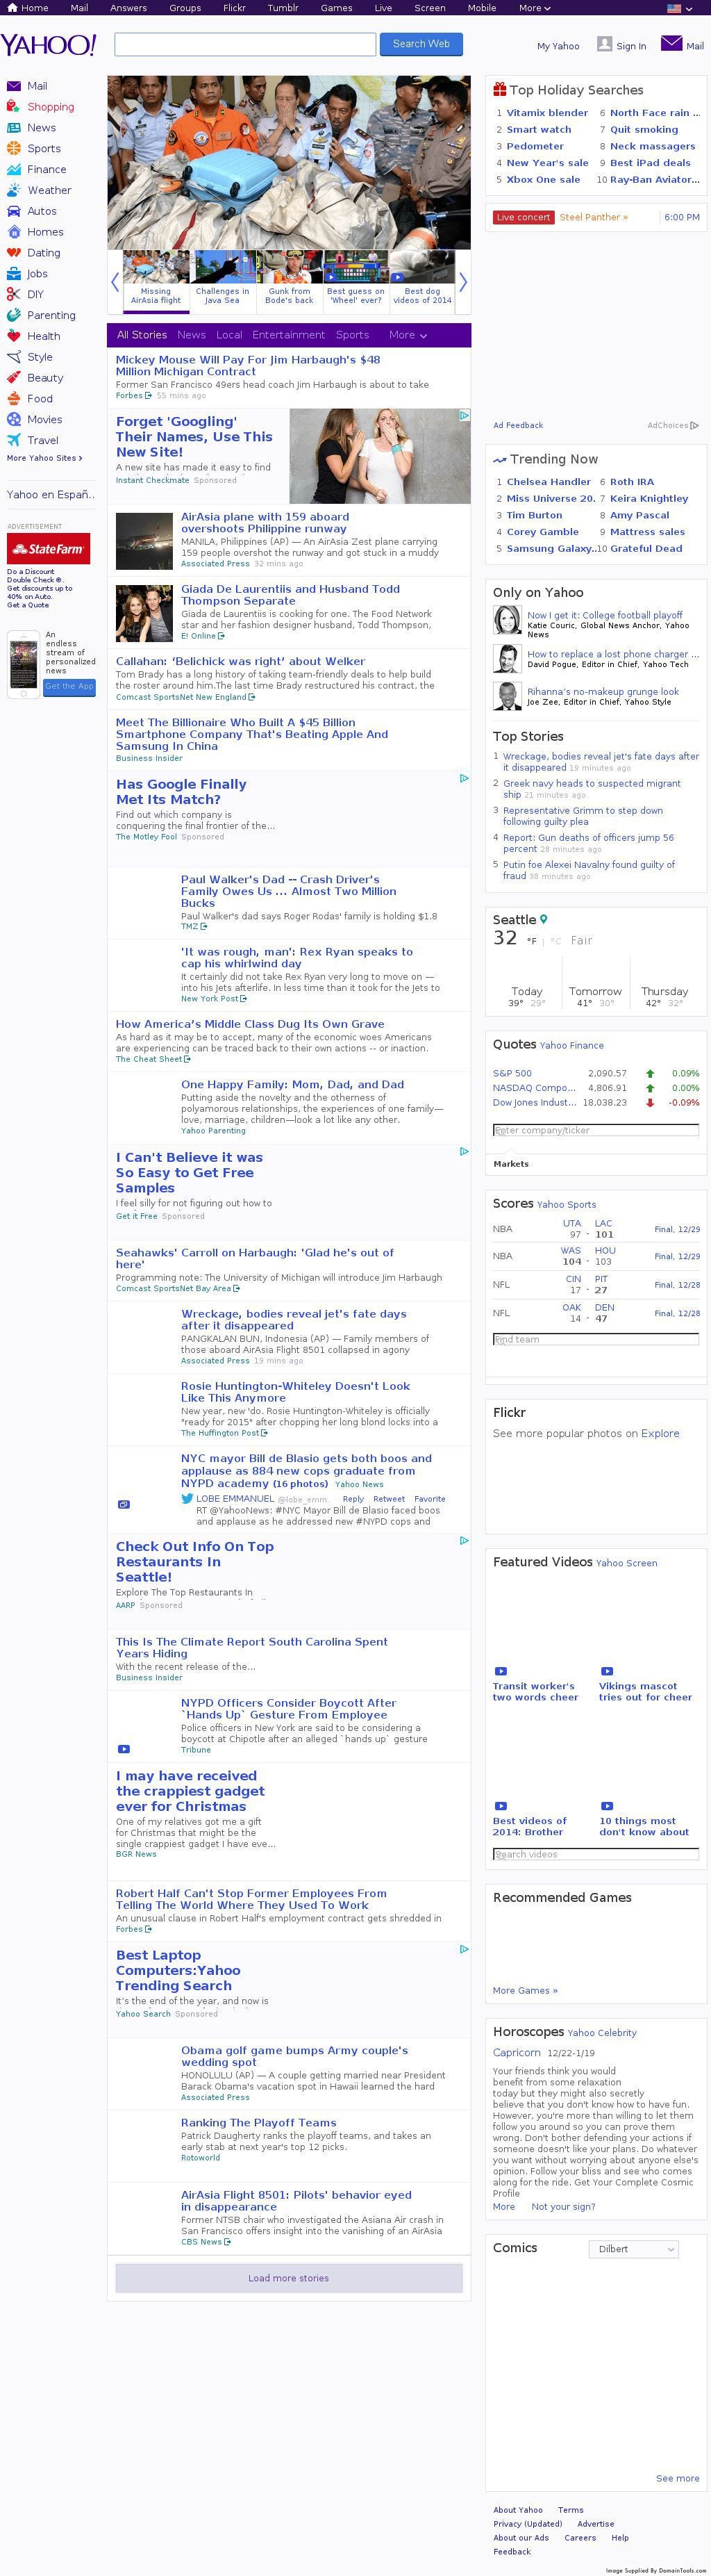
Task: Open S&P 500 quote link
Action: pyautogui.click(x=511, y=1073)
